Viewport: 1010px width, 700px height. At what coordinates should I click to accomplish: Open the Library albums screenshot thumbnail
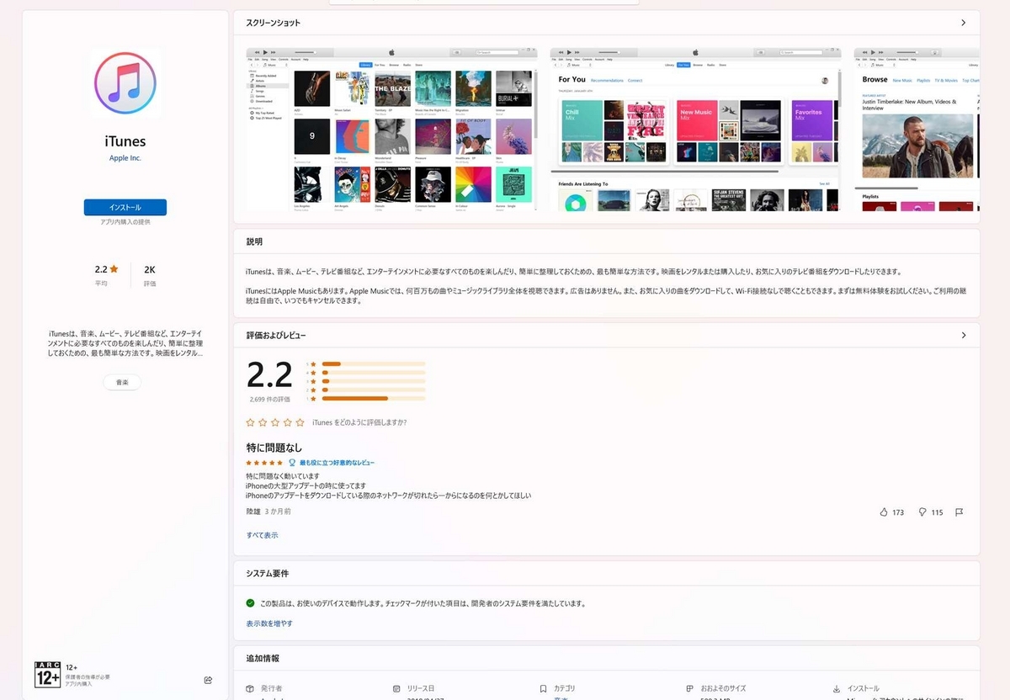(391, 130)
